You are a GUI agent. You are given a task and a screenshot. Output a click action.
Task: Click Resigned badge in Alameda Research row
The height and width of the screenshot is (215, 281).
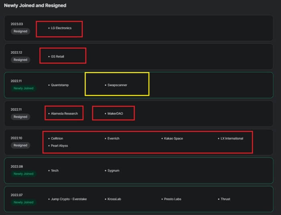pyautogui.click(x=20, y=117)
